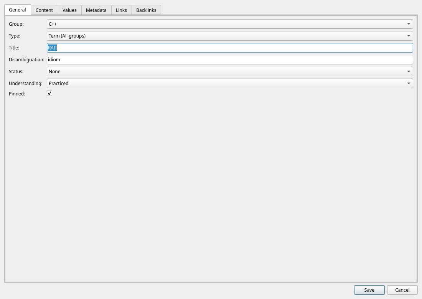Uncheck the Pinned checkbox
Image resolution: width=422 pixels, height=299 pixels.
(49, 93)
